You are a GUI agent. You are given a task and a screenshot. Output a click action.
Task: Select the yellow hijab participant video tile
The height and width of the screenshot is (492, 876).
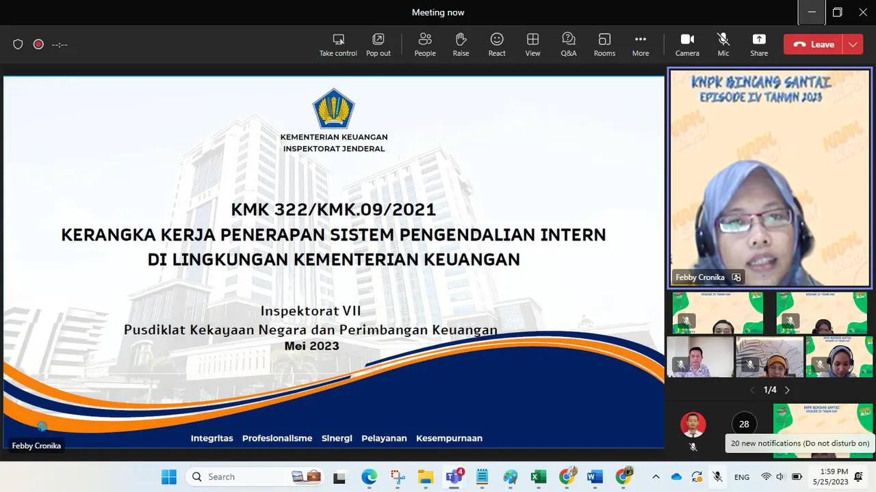[770, 357]
